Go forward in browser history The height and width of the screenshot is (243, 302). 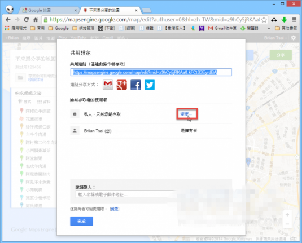[17, 20]
